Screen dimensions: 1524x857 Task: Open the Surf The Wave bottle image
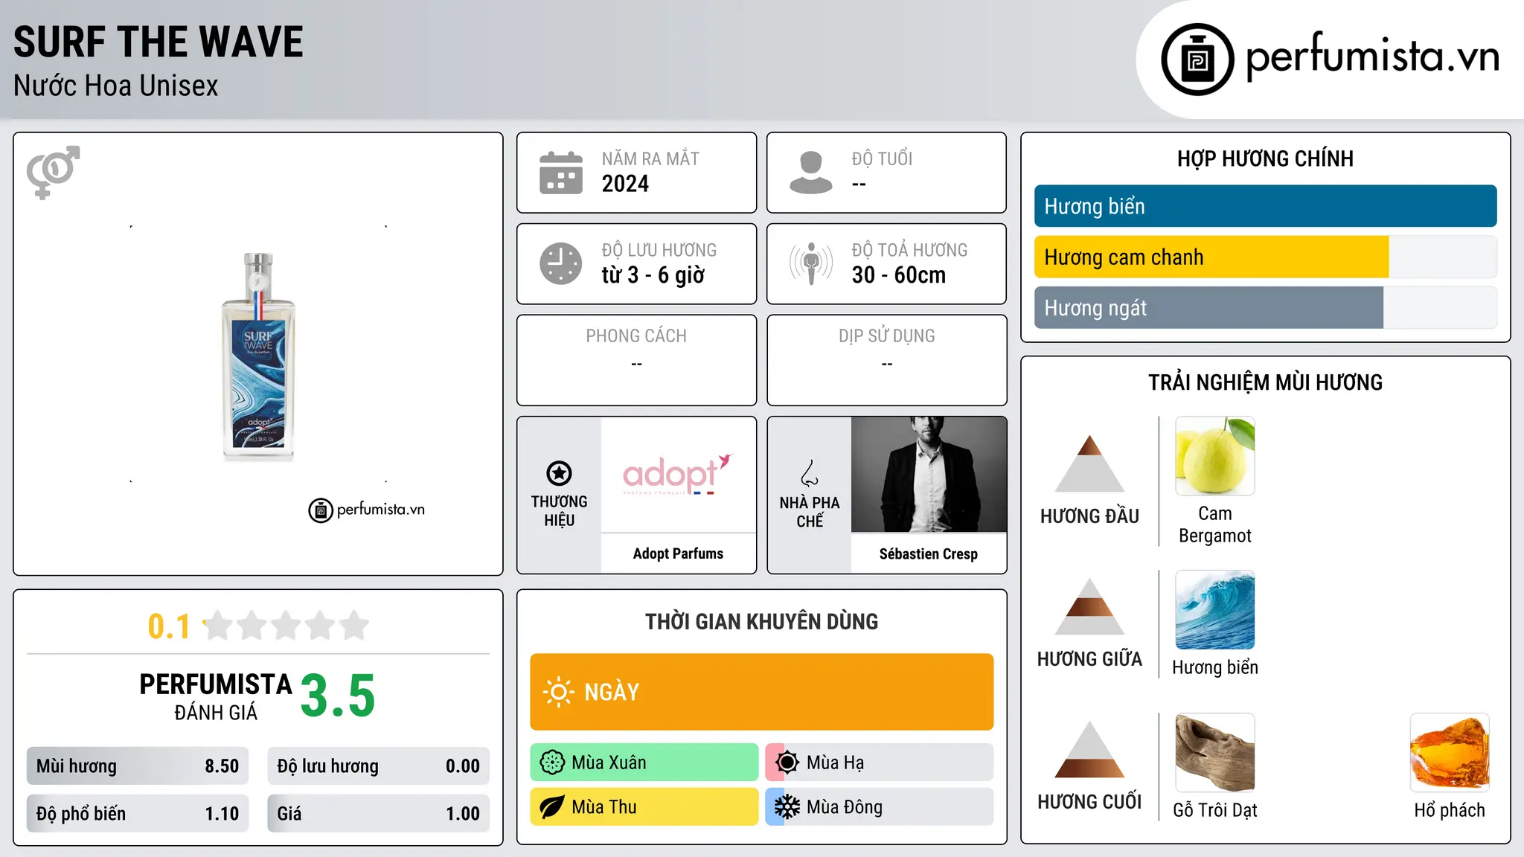[x=258, y=356]
